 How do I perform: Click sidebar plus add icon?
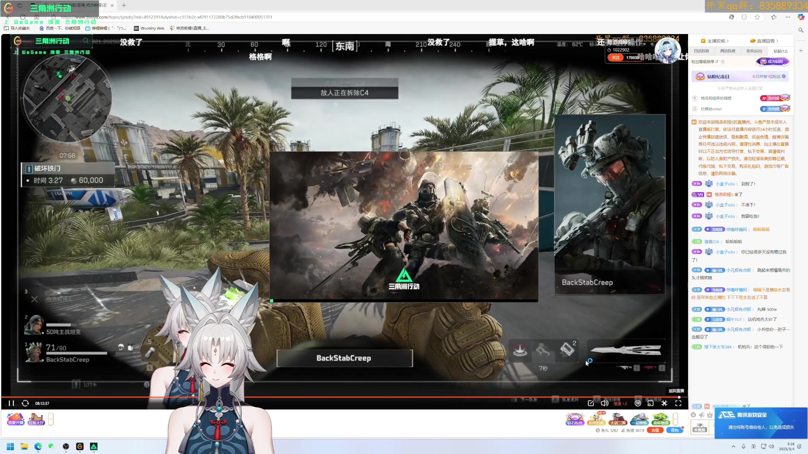[x=801, y=50]
